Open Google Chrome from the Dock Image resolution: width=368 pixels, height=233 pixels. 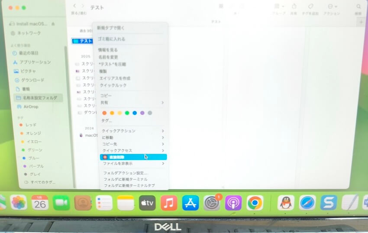[x=255, y=203]
